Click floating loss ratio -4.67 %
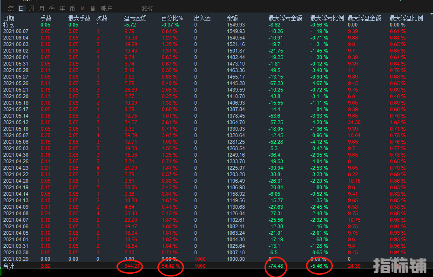 click(319, 83)
